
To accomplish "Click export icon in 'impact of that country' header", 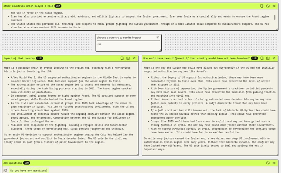I will pos(128,58).
